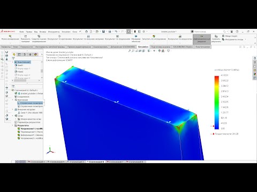Select the Напряжение2 result plot
Viewport: 257px width, 192px height.
[30, 138]
